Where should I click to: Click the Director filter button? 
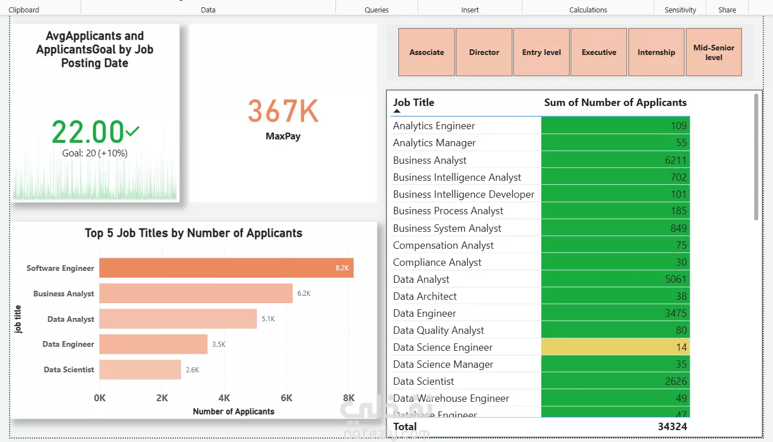click(484, 52)
